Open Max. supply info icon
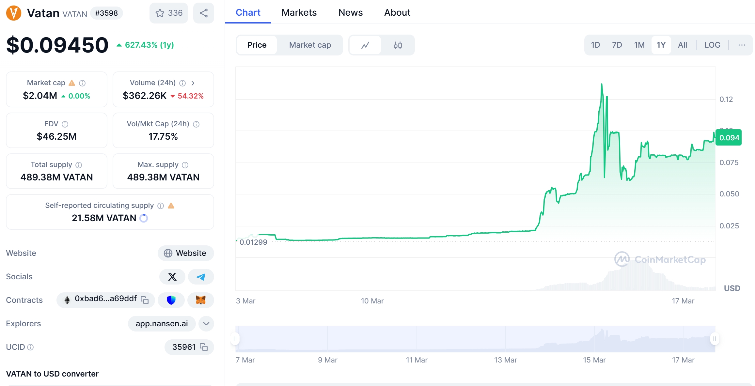755x386 pixels. pyautogui.click(x=185, y=165)
